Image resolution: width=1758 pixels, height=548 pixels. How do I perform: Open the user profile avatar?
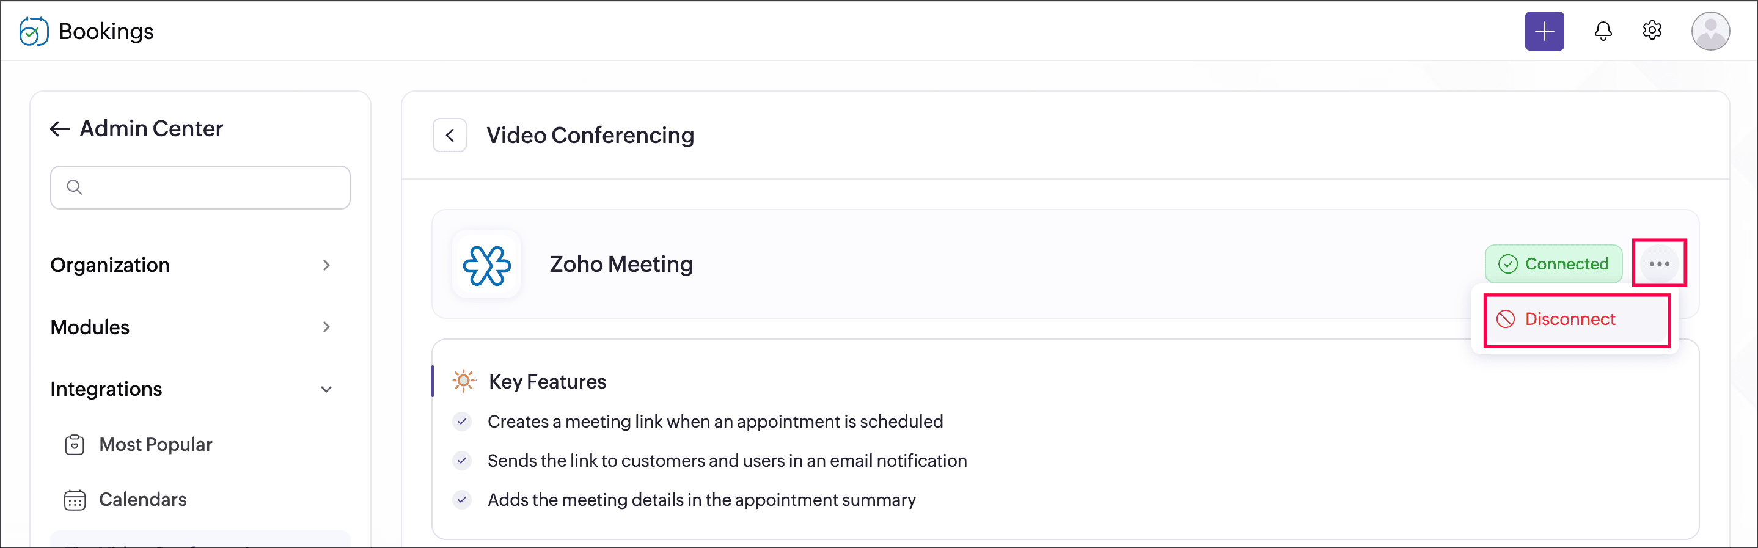[x=1710, y=31]
